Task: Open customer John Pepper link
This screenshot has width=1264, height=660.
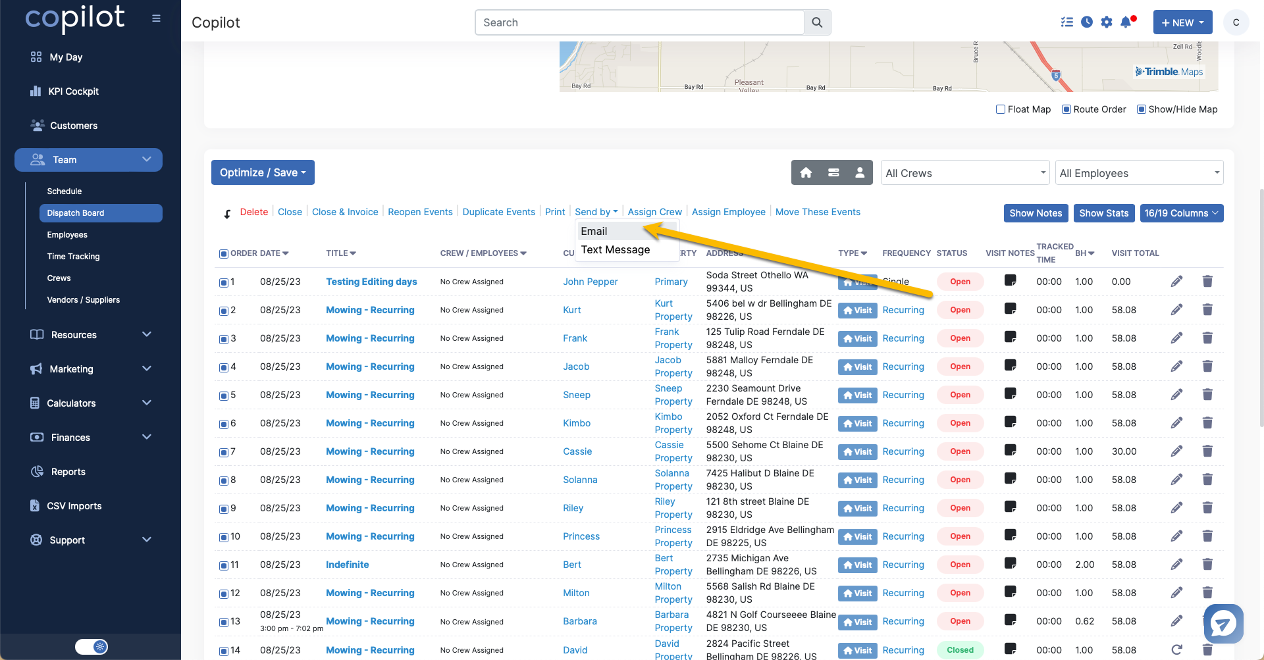Action: click(x=591, y=282)
